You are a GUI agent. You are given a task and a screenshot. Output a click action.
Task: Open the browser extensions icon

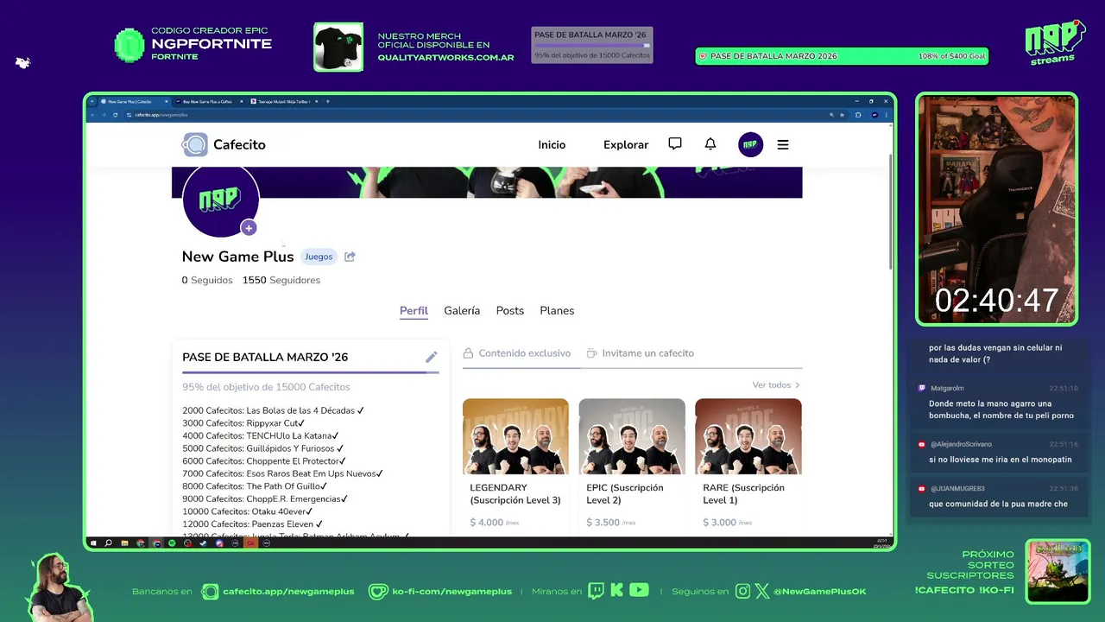tap(858, 115)
